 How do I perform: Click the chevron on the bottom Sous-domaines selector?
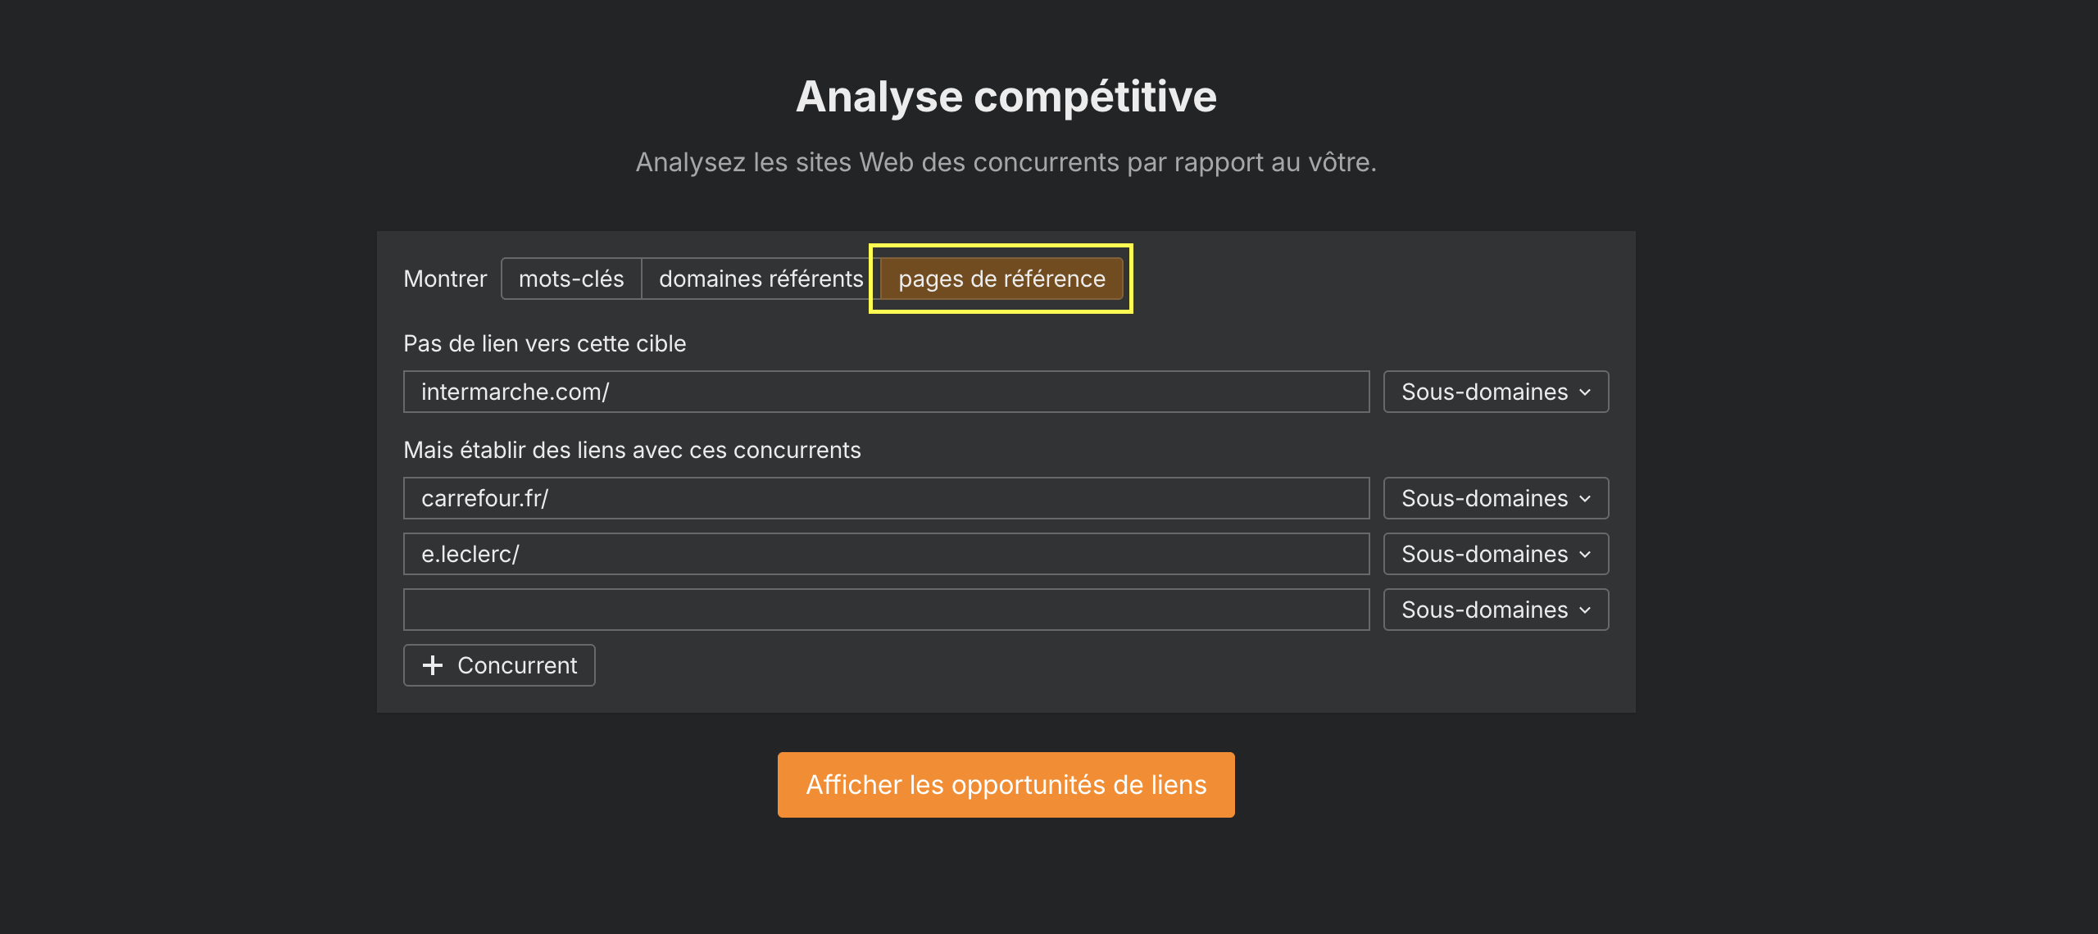click(1584, 610)
